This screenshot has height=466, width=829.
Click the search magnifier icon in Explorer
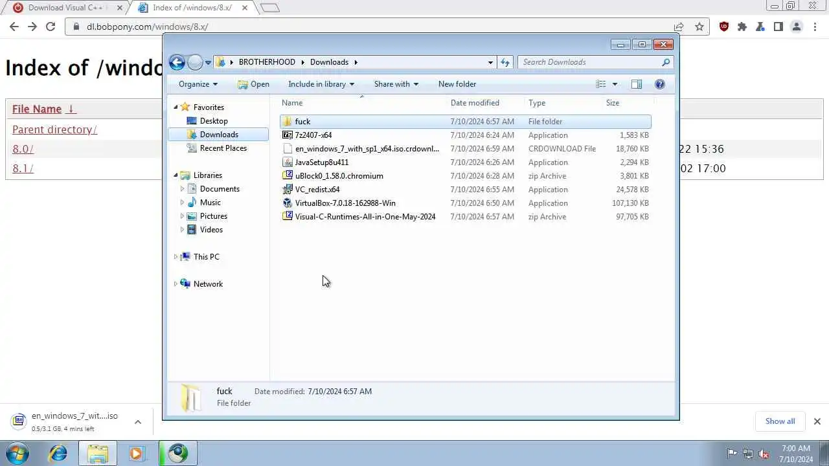[666, 62]
